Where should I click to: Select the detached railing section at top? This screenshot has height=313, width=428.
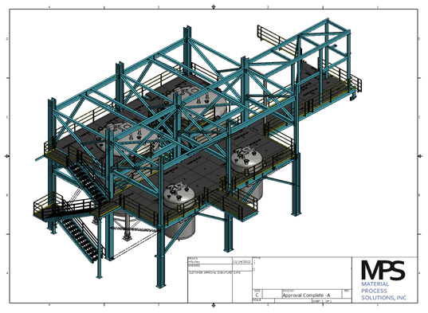coord(276,37)
